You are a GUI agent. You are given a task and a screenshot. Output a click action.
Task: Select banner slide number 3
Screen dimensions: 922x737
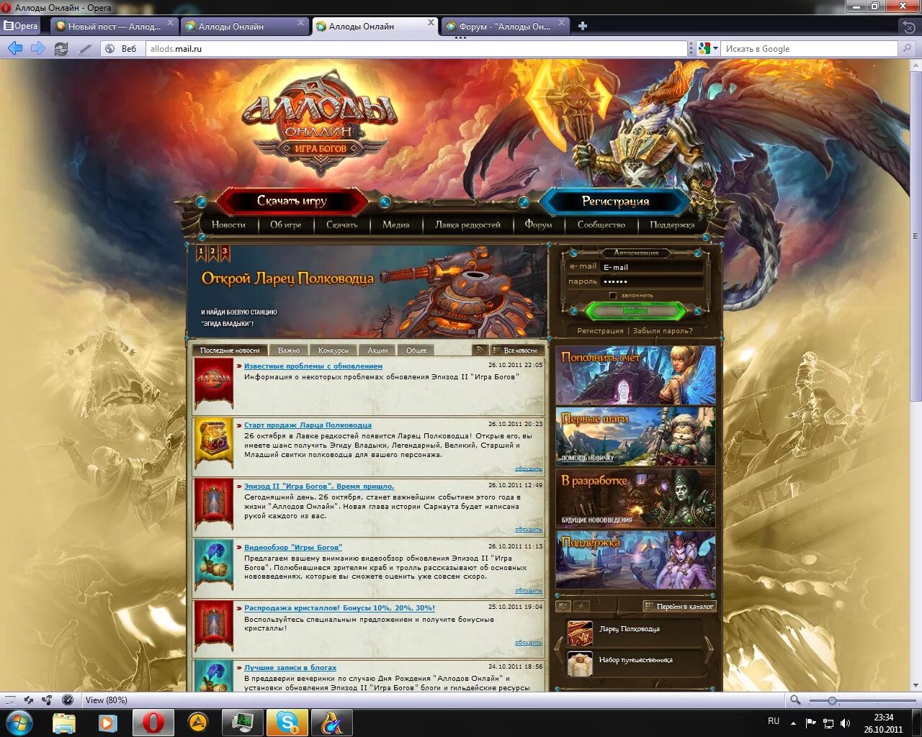225,252
